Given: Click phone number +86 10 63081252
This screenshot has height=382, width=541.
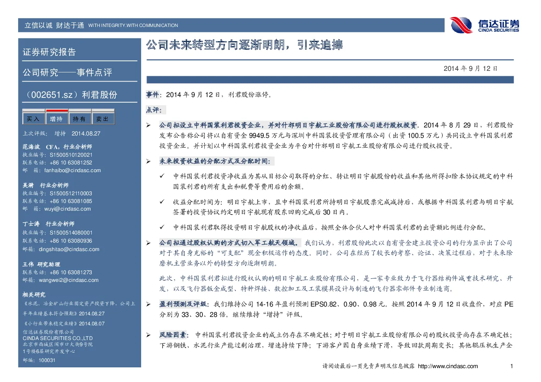Looking at the screenshot, I should point(71,163).
